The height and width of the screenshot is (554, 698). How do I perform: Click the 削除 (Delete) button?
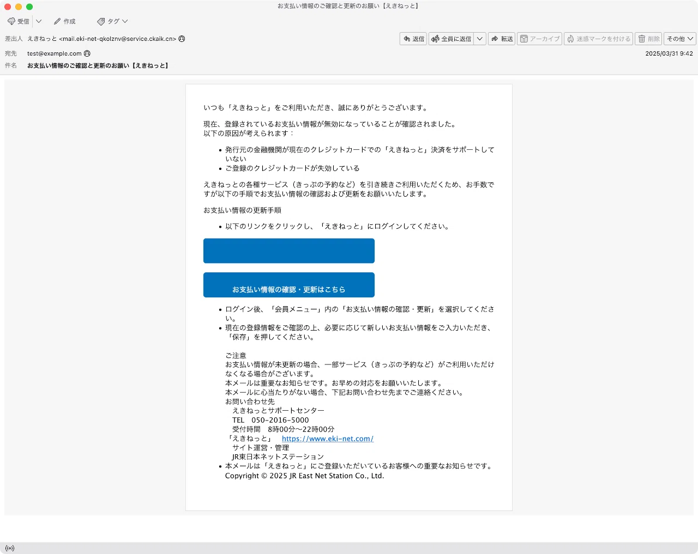[648, 39]
